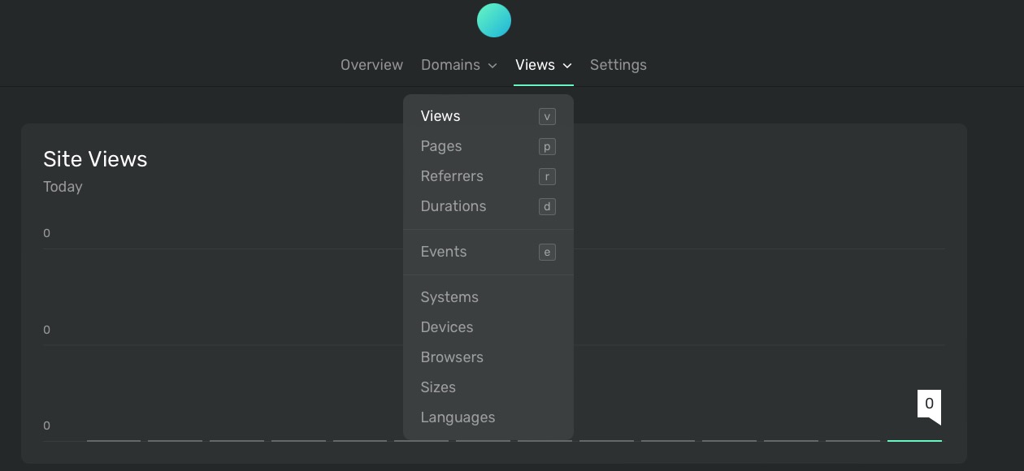Select Pages from the Views menu
The width and height of the screenshot is (1024, 471).
tap(441, 146)
